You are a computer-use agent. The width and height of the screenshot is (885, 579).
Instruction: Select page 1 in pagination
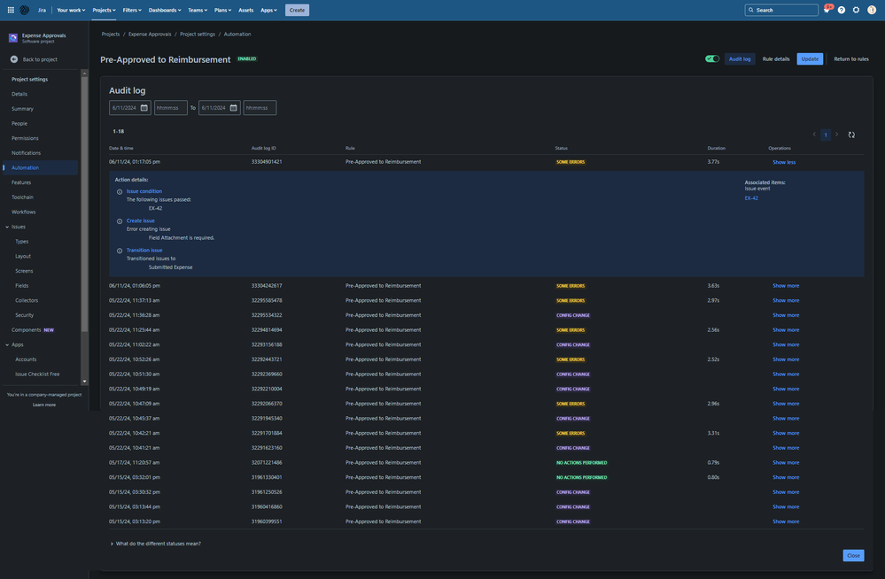[825, 135]
